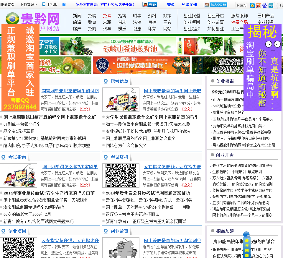Click the 创业开店 sidebar section heading
The height and width of the screenshot is (258, 283).
coord(225,155)
